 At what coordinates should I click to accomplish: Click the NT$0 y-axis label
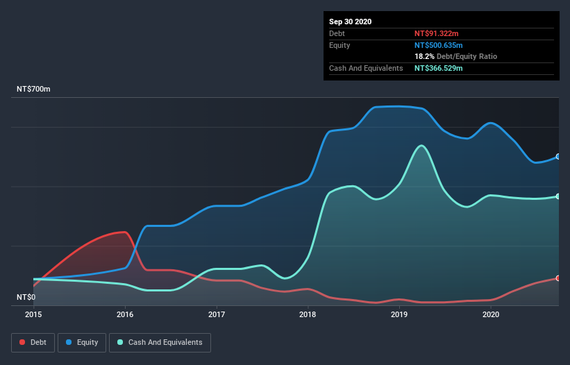point(26,297)
